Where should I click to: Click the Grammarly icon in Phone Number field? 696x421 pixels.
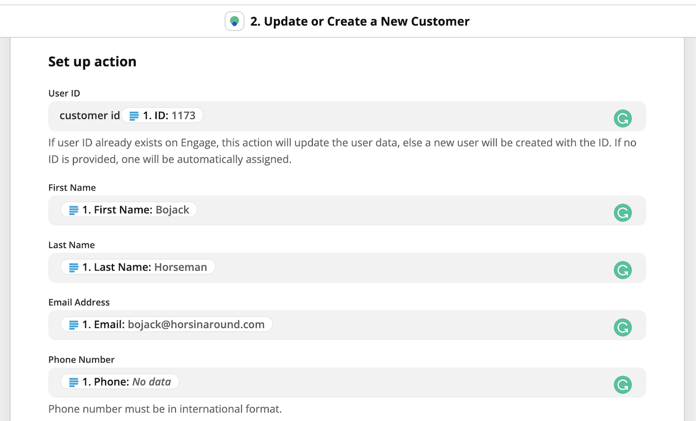pyautogui.click(x=623, y=384)
